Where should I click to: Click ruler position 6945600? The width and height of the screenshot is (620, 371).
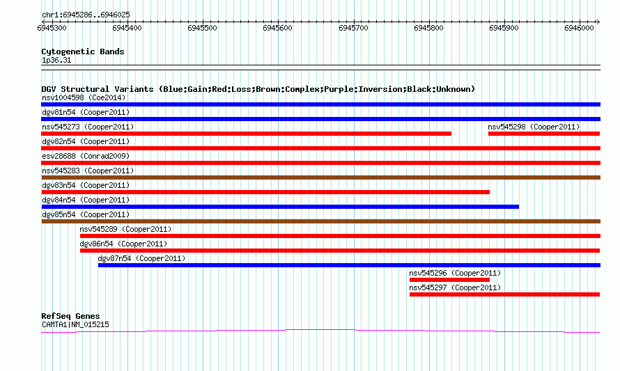(x=277, y=28)
